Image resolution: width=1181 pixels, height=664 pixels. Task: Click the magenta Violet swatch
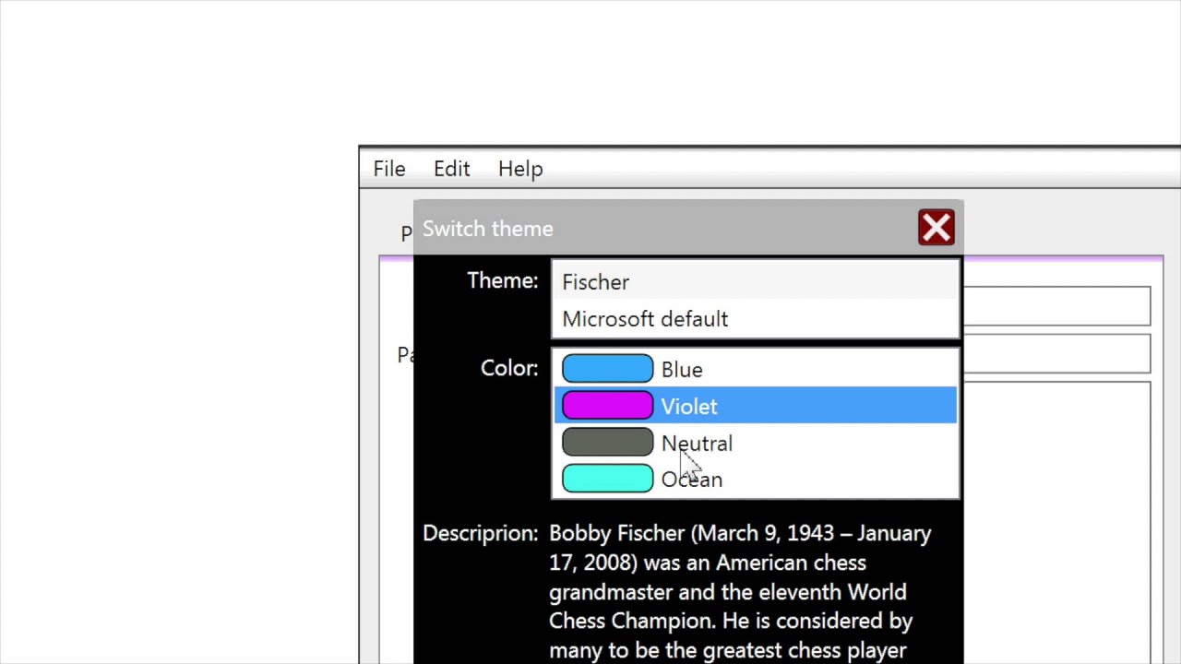tap(607, 406)
